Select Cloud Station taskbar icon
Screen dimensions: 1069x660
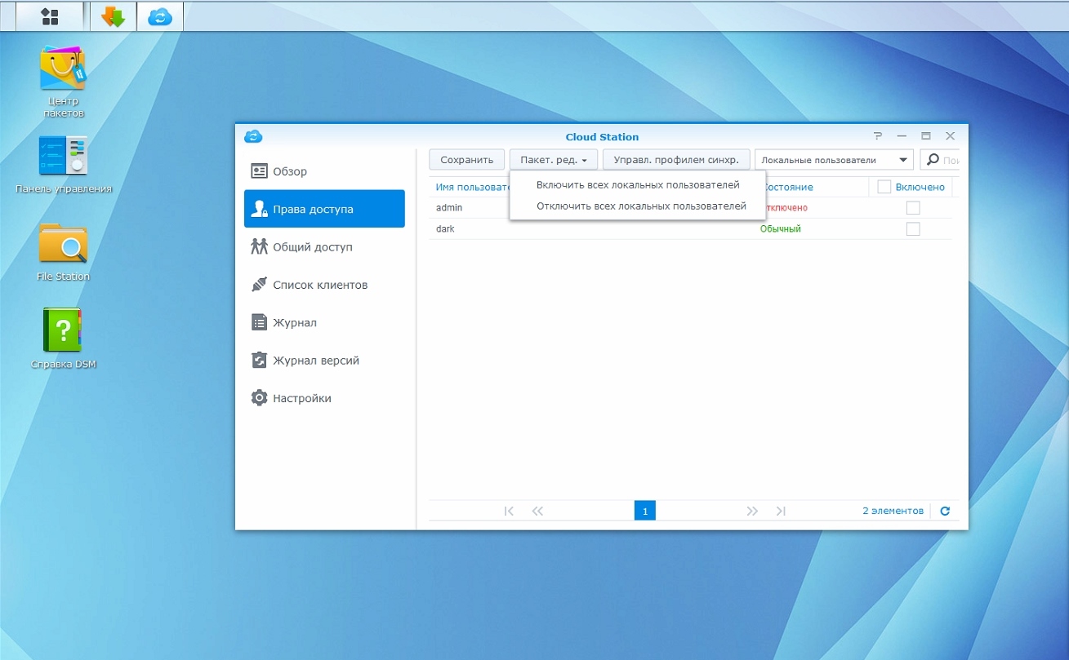(160, 16)
